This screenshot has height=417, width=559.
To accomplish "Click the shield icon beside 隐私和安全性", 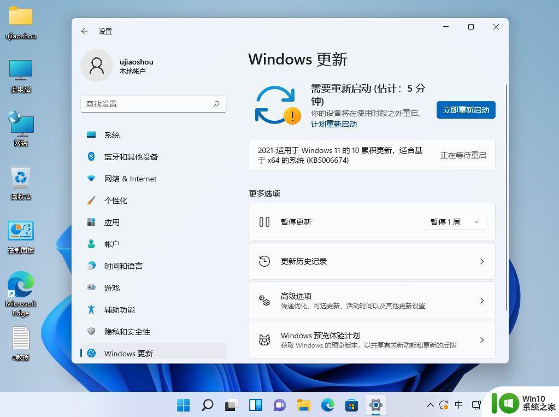I will [x=91, y=331].
